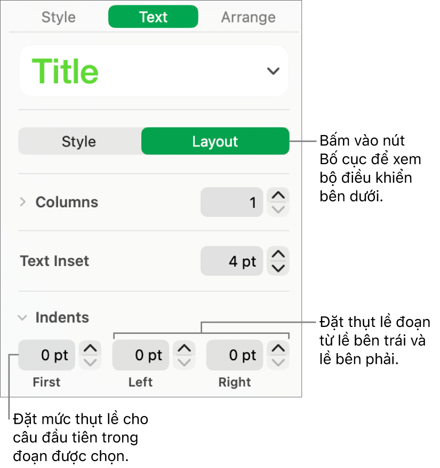Increase Columns count with up arrow
This screenshot has height=468, width=440.
pyautogui.click(x=278, y=196)
